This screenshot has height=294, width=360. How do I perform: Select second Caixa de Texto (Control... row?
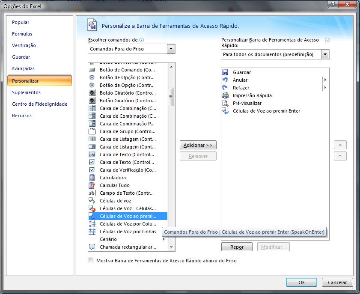pos(128,162)
